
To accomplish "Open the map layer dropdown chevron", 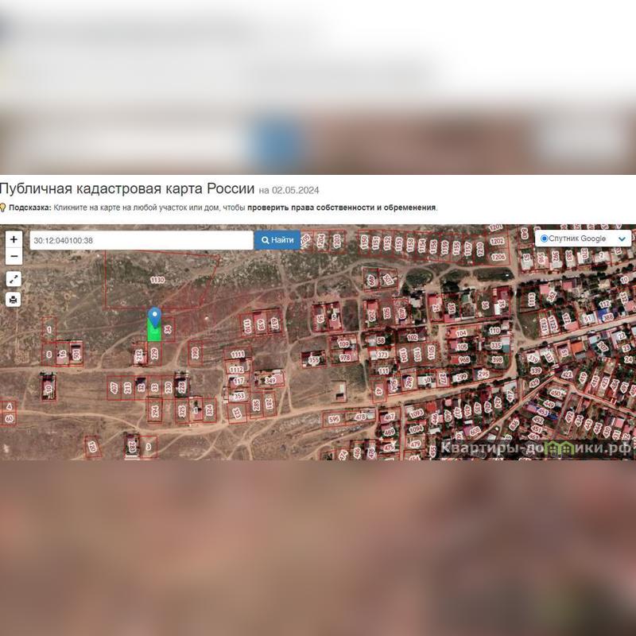I will click(x=622, y=238).
